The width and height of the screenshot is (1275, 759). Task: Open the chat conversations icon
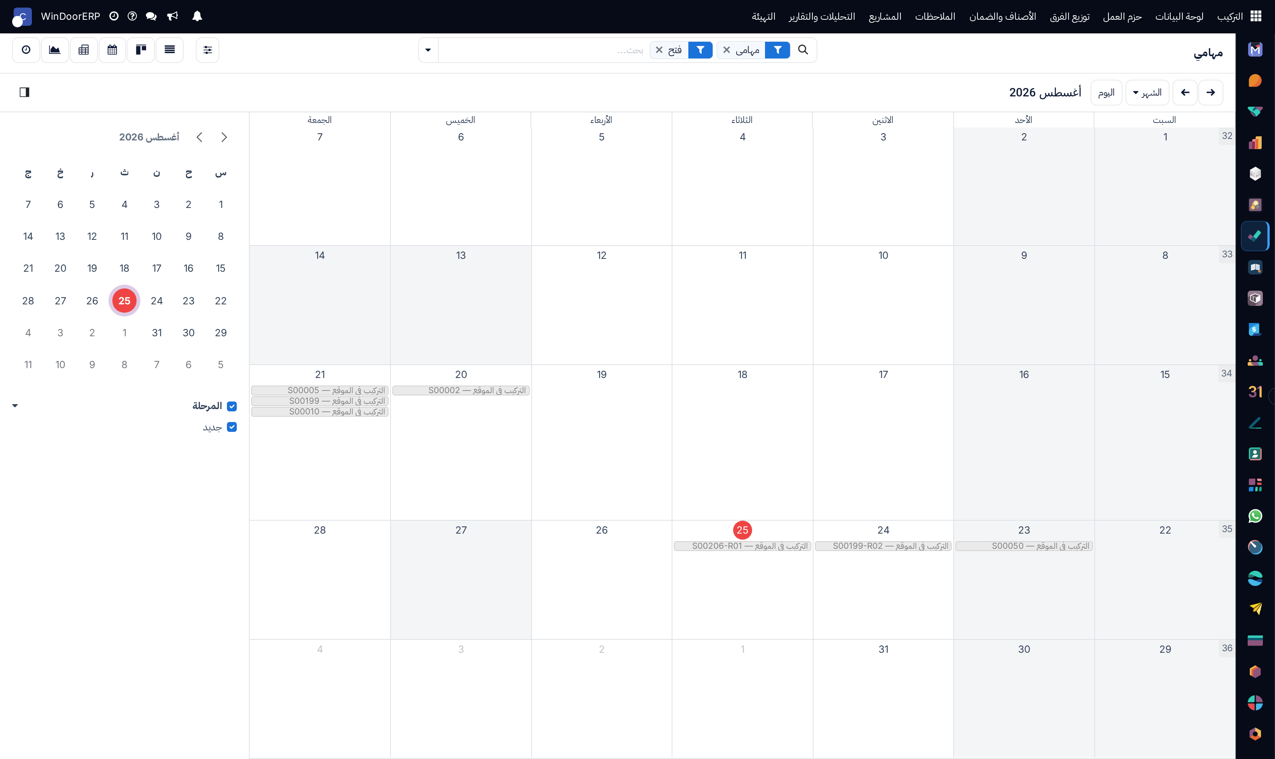click(x=151, y=16)
